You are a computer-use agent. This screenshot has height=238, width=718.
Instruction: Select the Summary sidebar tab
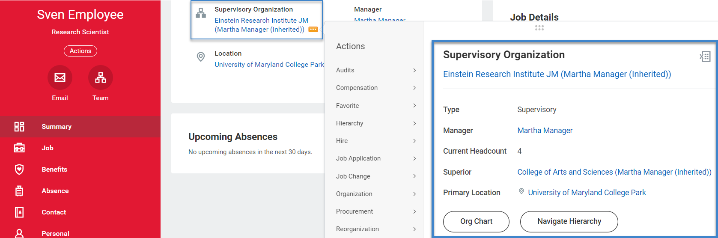click(80, 127)
